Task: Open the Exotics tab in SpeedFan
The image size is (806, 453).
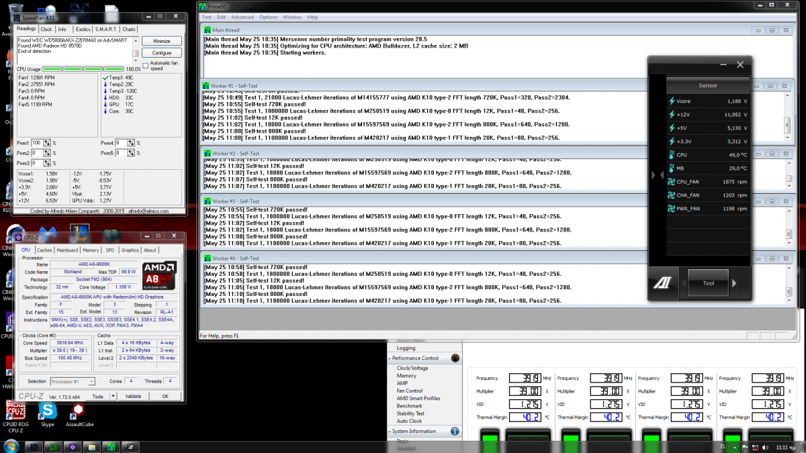Action: point(83,30)
